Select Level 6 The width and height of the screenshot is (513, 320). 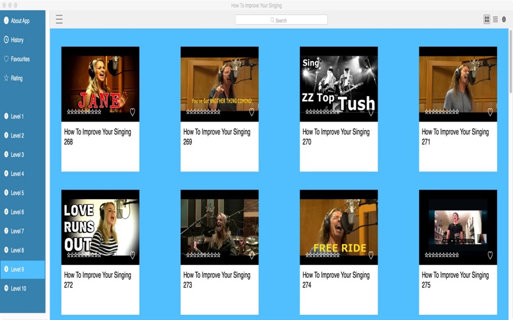tap(22, 212)
